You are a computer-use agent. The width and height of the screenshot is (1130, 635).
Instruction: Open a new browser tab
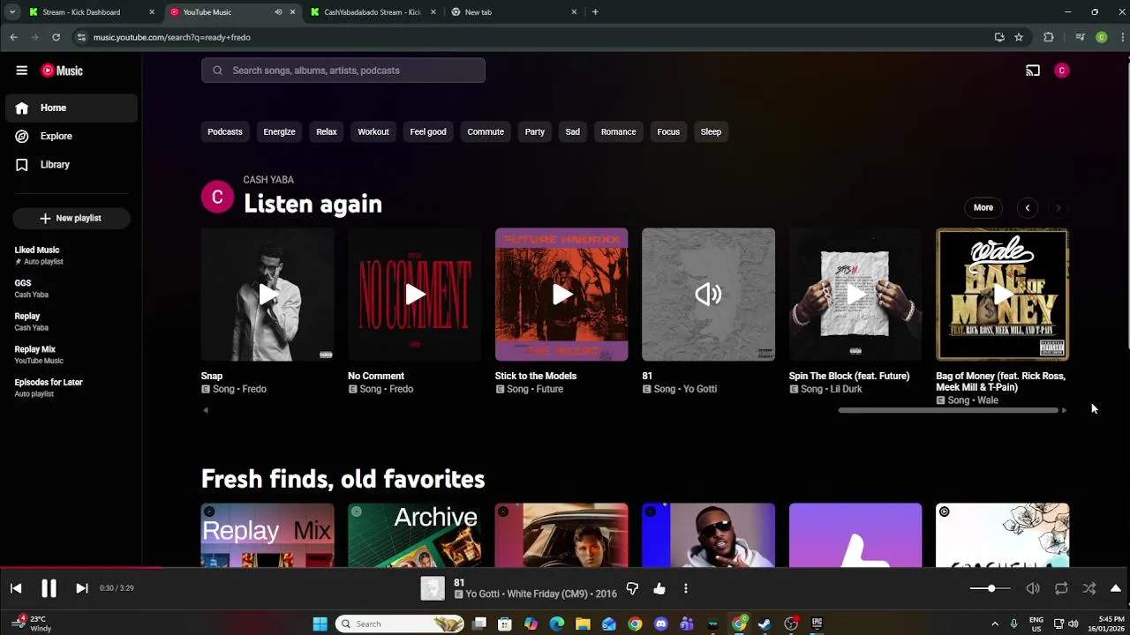tap(595, 12)
